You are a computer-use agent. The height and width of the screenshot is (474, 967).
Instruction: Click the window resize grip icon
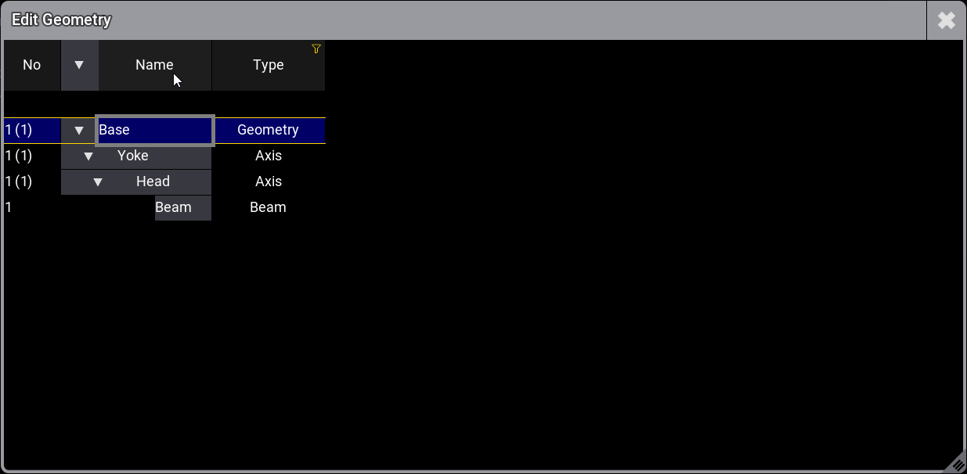click(x=957, y=465)
